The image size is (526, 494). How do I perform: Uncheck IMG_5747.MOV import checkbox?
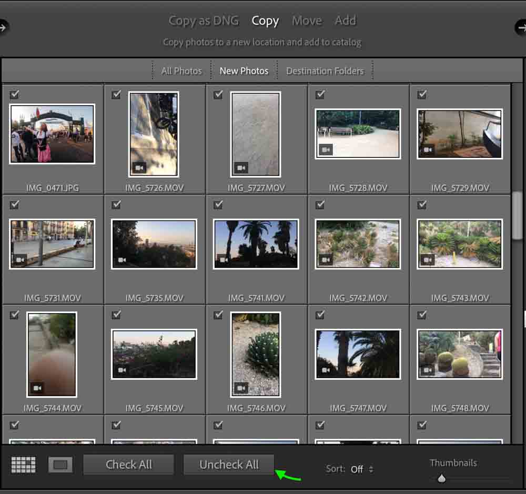320,315
